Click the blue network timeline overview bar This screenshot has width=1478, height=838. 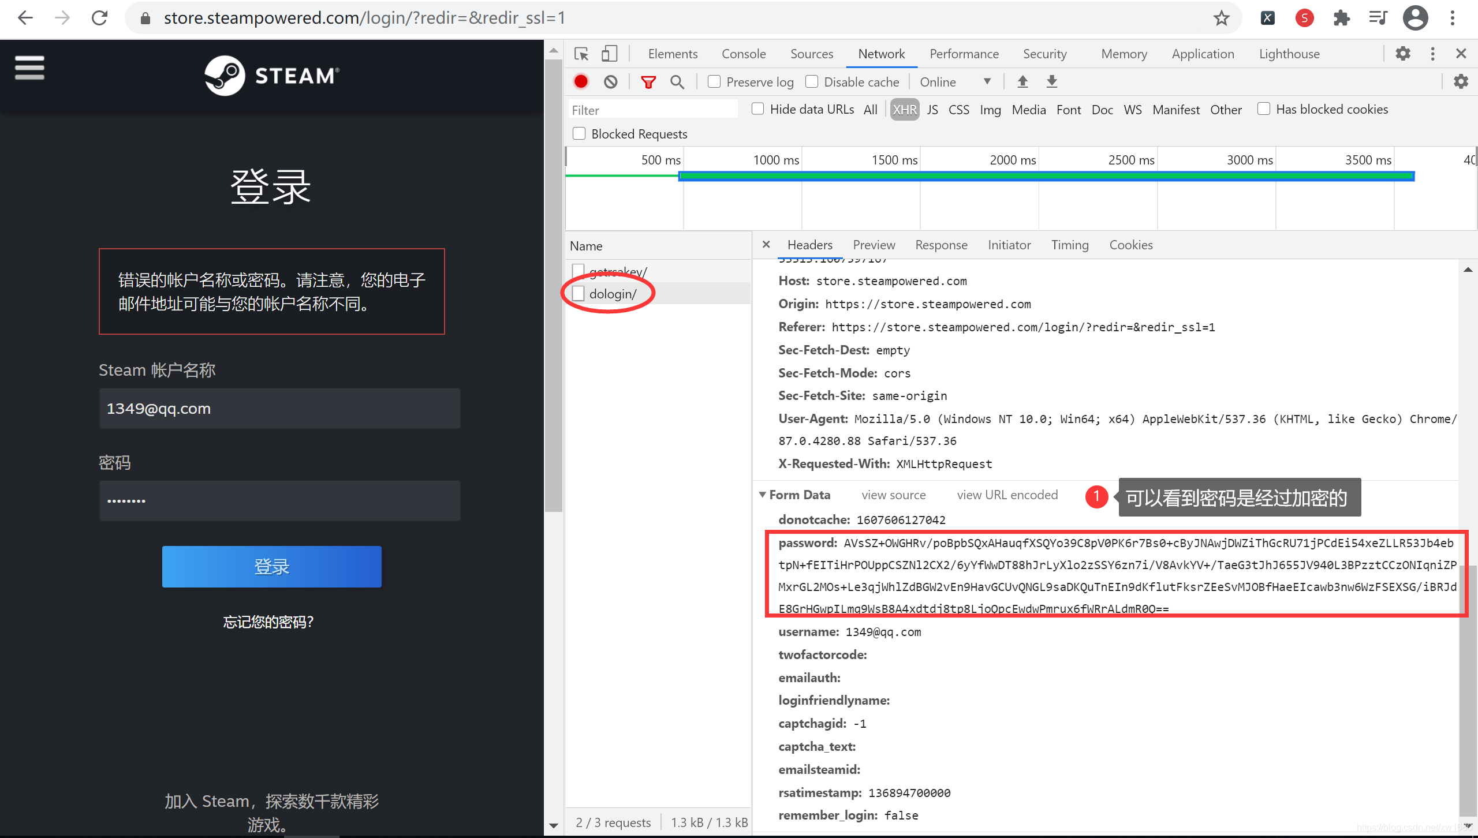point(1046,176)
